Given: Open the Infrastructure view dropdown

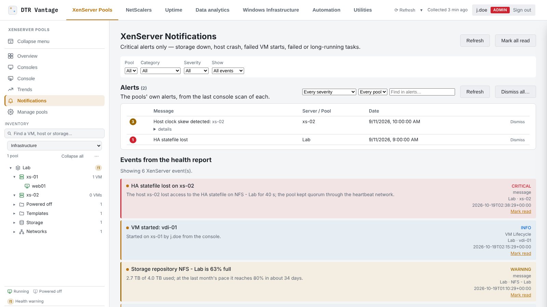Looking at the screenshot, I should tap(54, 146).
